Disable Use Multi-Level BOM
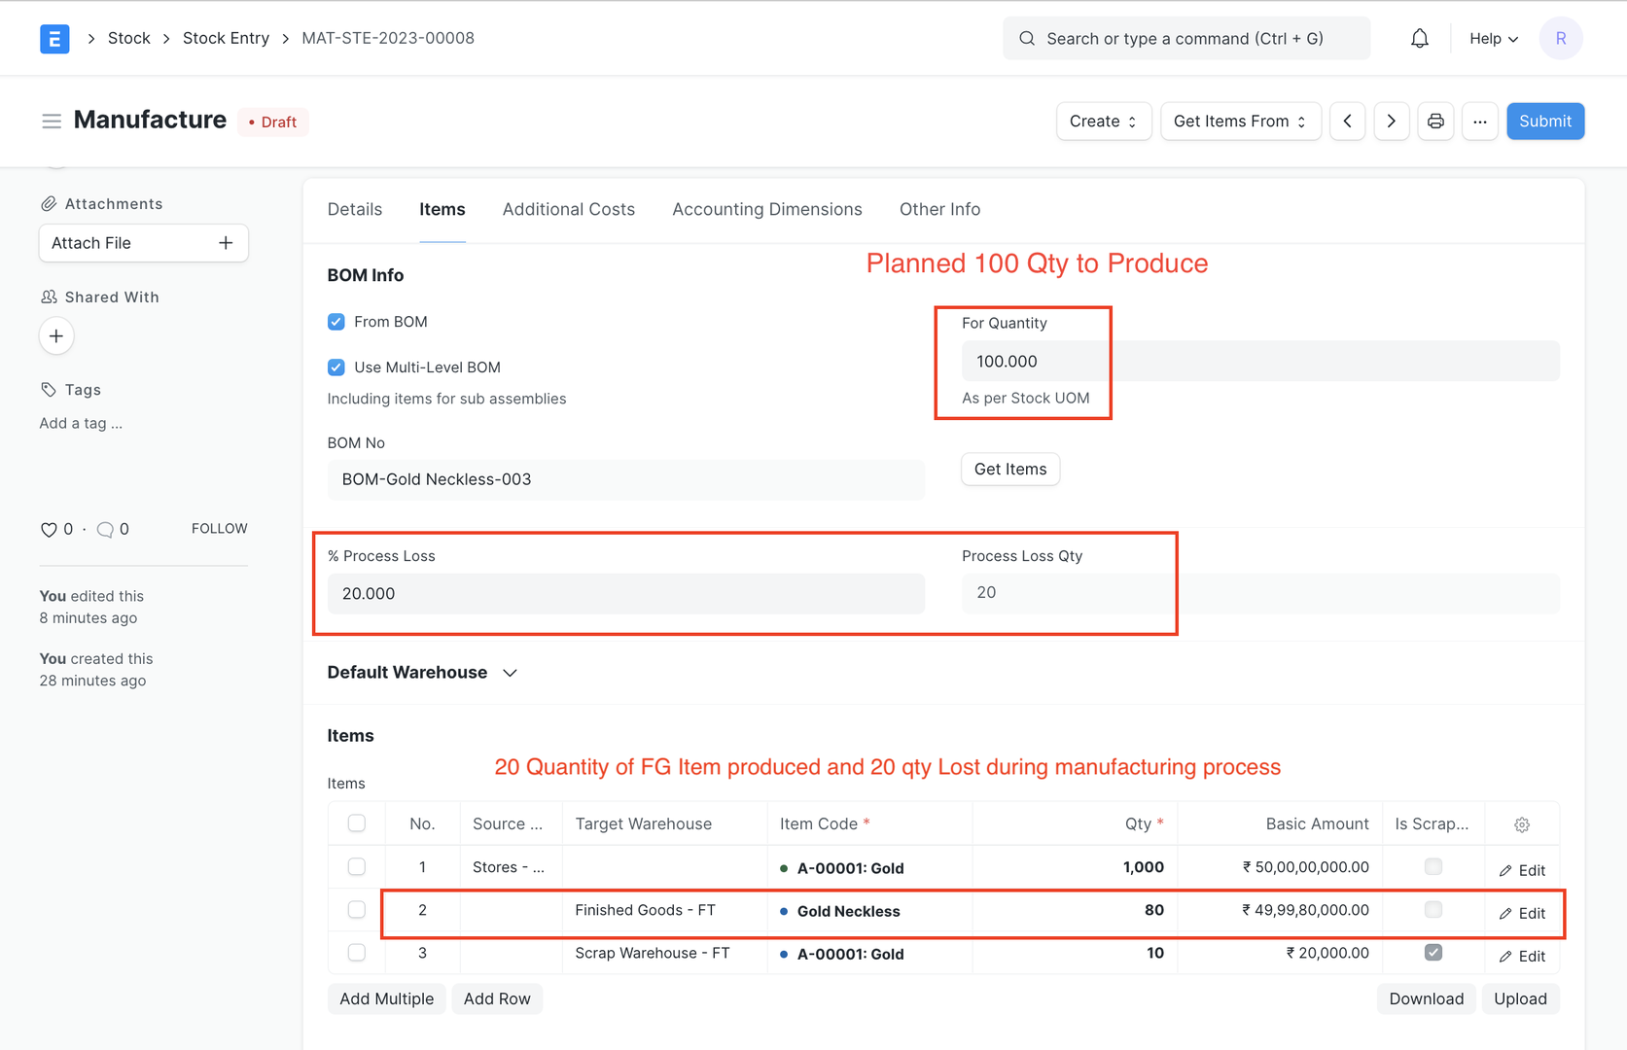This screenshot has width=1627, height=1050. click(x=336, y=367)
